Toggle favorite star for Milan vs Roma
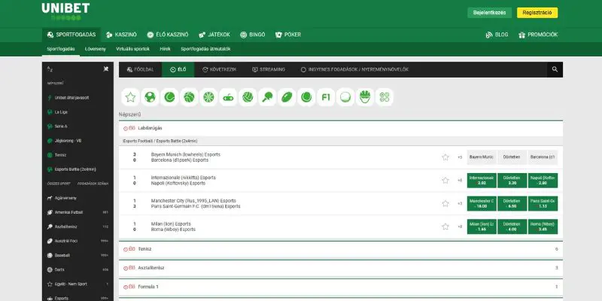The width and height of the screenshot is (602, 301). (445, 225)
